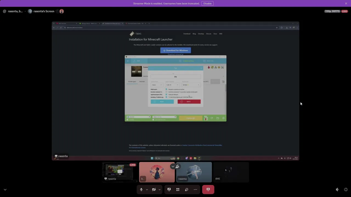Mute the microphone in the call controls
The image size is (351, 197).
[141, 189]
